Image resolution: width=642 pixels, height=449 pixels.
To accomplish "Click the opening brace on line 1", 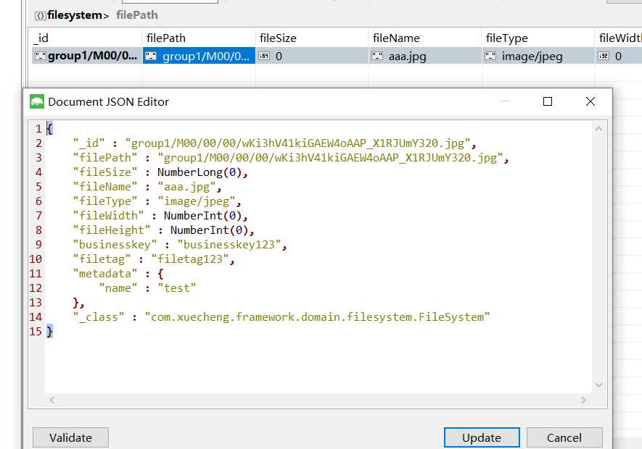I will [49, 129].
